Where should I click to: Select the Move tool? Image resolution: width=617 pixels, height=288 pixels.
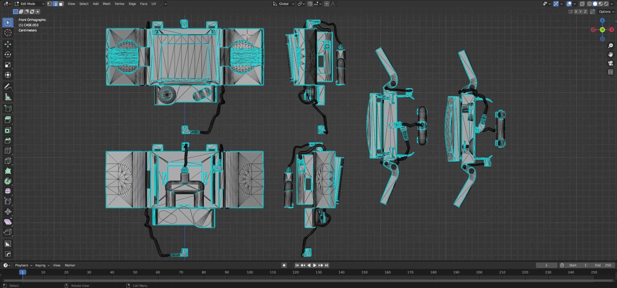tap(8, 44)
